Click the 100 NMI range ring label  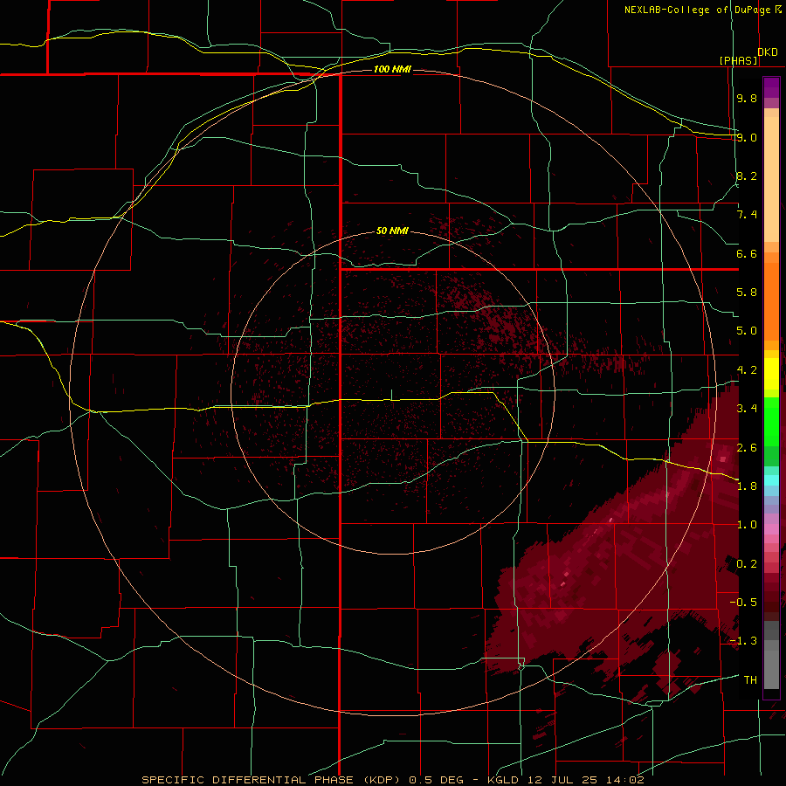pyautogui.click(x=392, y=69)
